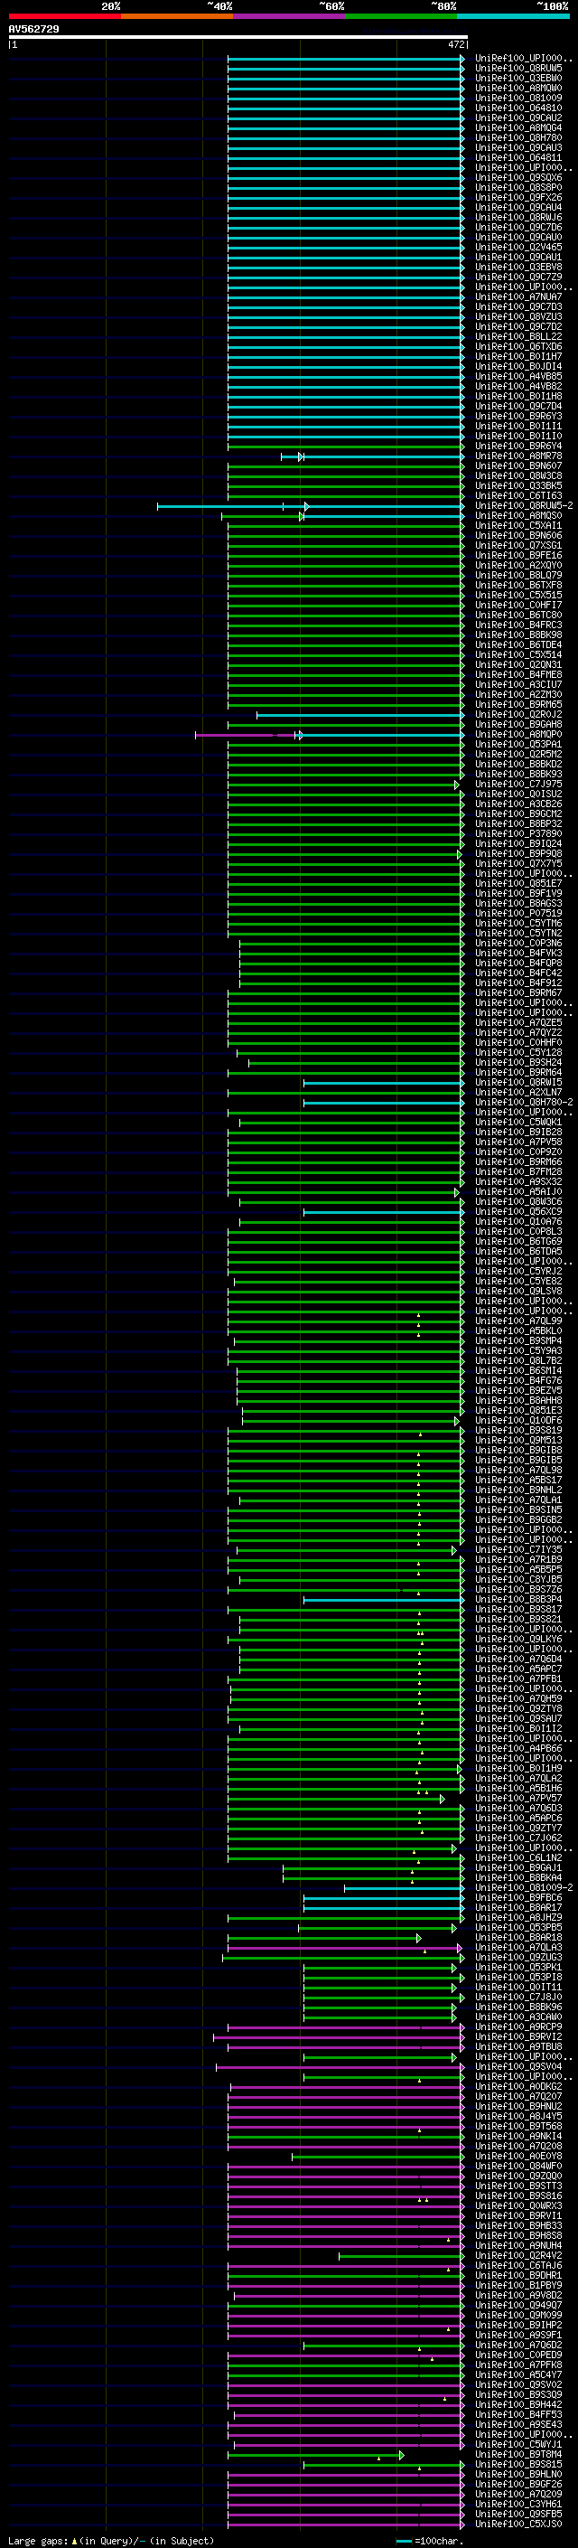Select the UniRef100_C6TI63 label
578x2548 pixels.
517,495
